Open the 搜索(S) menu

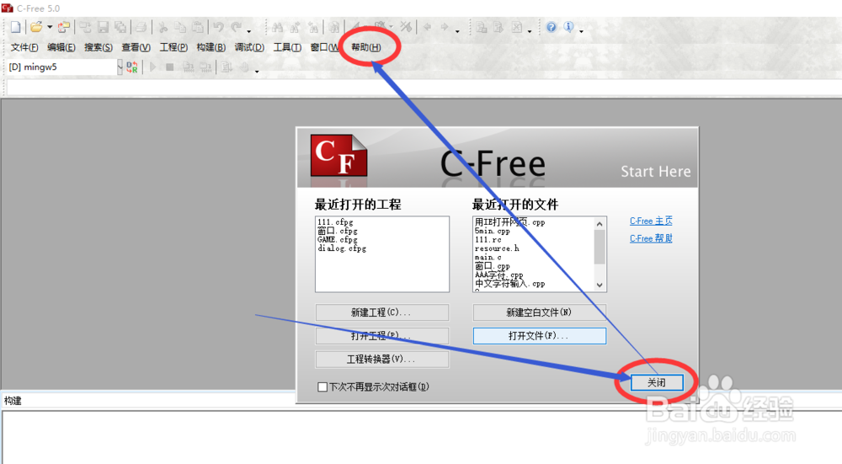coord(99,47)
